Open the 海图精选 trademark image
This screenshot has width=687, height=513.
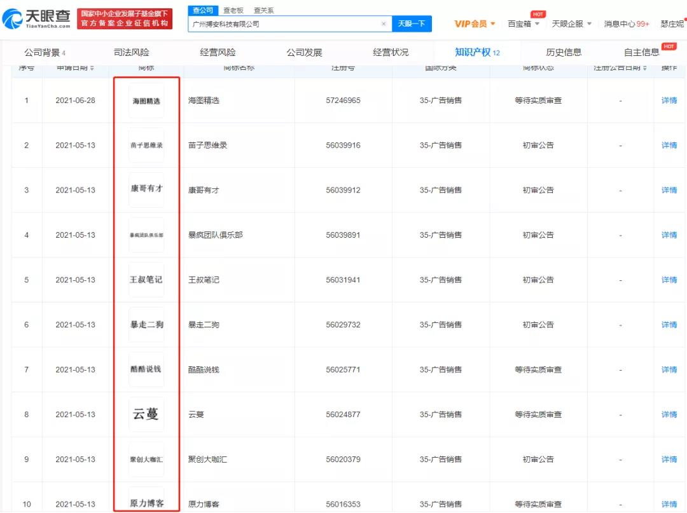(146, 100)
